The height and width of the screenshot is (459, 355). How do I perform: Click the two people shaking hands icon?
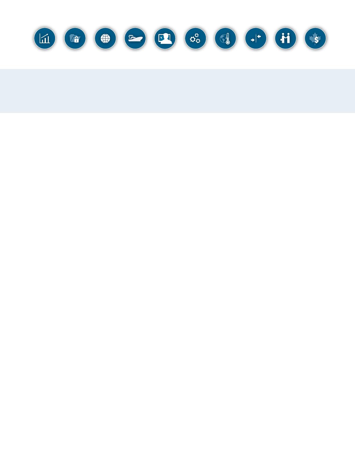pos(286,38)
